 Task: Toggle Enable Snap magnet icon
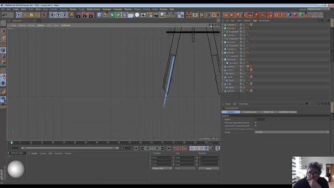pos(3,91)
